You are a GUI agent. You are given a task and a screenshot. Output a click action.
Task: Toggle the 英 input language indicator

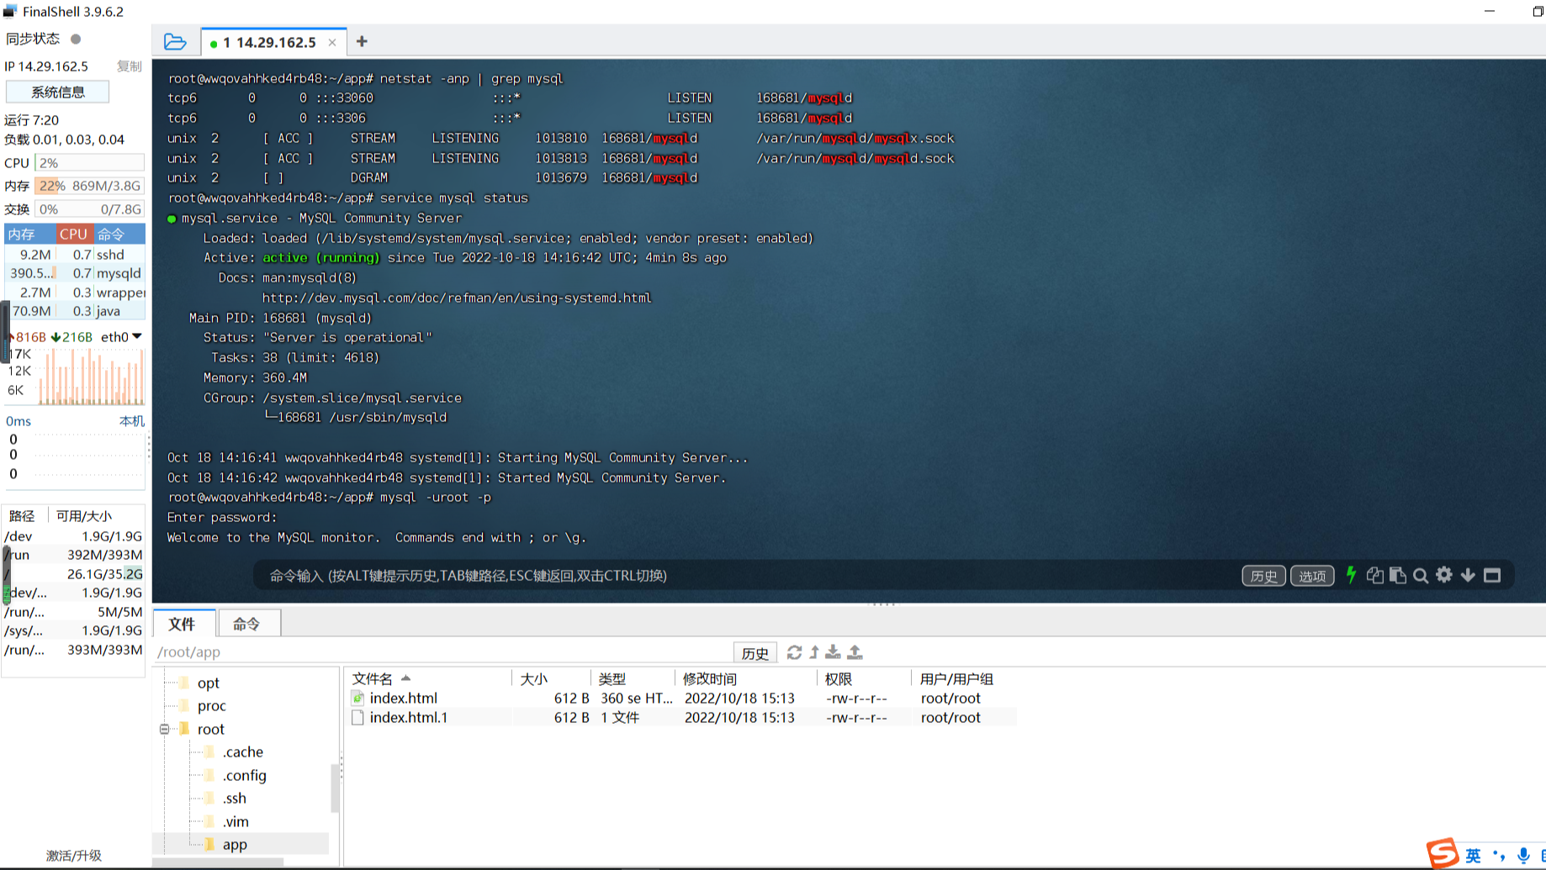tap(1473, 856)
